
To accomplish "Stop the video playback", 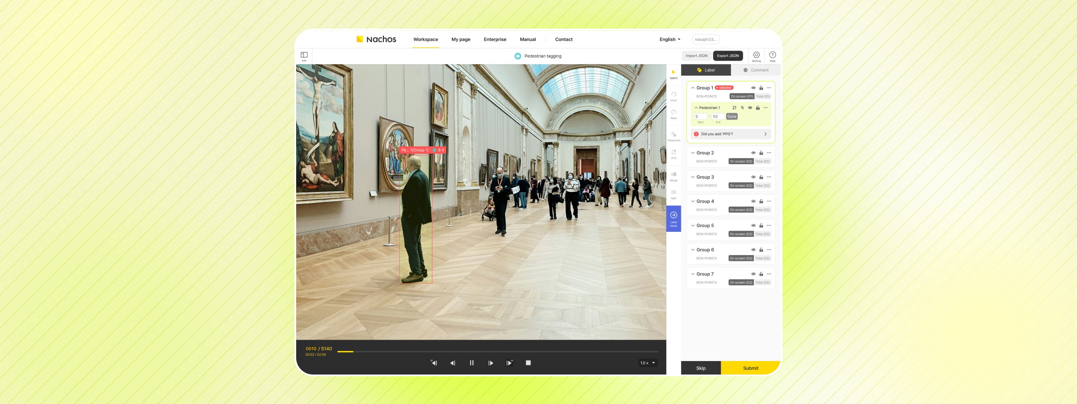I will [528, 363].
